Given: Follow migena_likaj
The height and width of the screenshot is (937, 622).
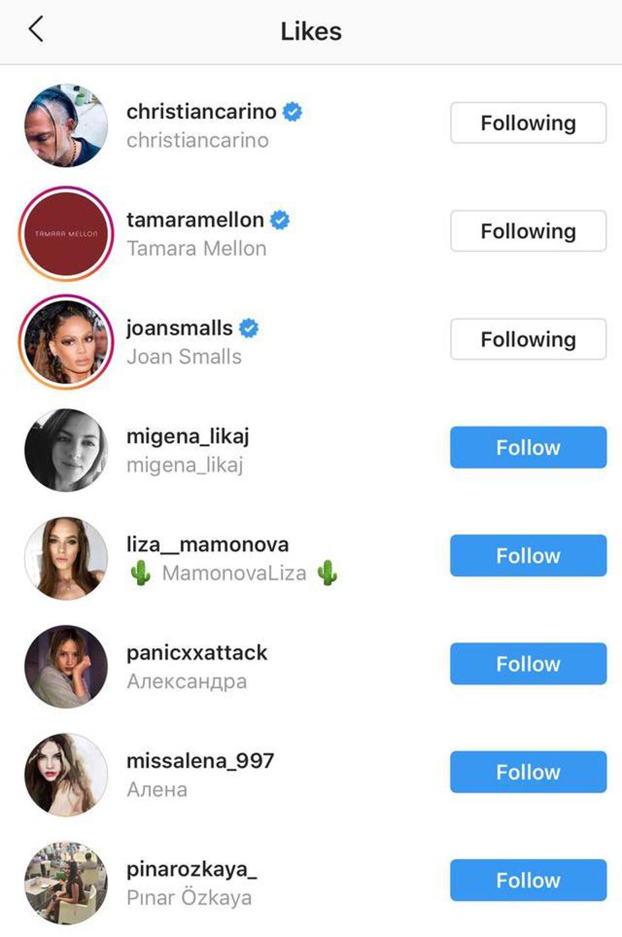Looking at the screenshot, I should [528, 447].
